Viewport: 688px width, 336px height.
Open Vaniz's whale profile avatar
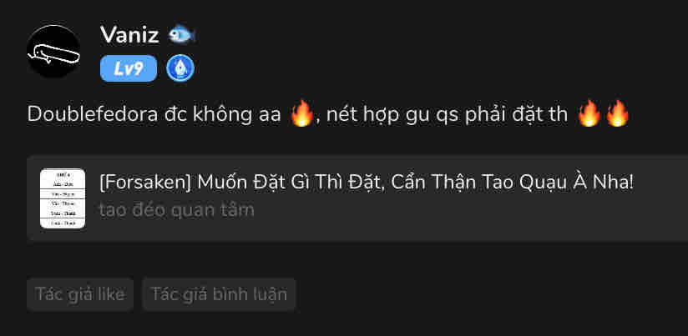click(x=53, y=51)
